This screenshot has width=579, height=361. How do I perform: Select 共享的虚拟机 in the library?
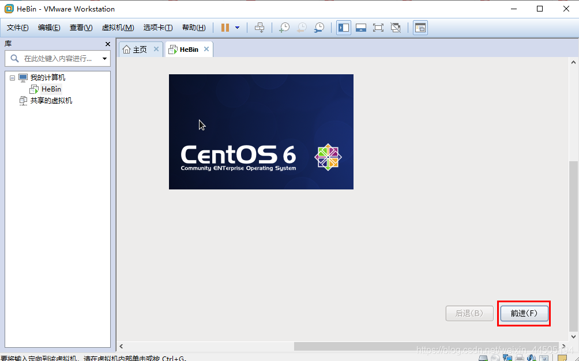[51, 101]
